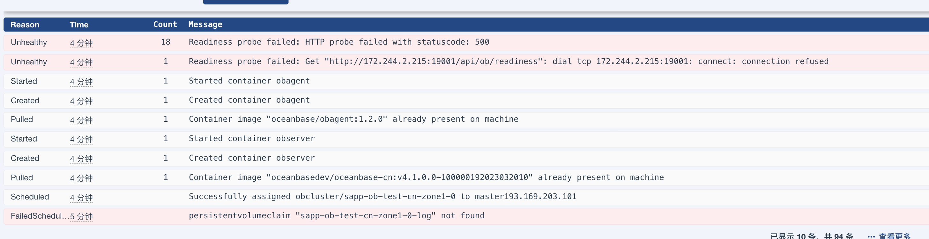Screen dimensions: 929x239
Task: Show timestamp for the 5 分钟 time link
Action: [x=81, y=216]
